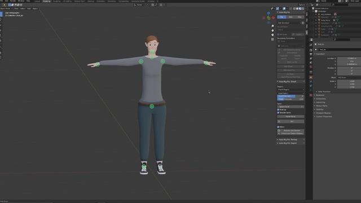Open the Global transform orientation dropdown

(x=139, y=5)
